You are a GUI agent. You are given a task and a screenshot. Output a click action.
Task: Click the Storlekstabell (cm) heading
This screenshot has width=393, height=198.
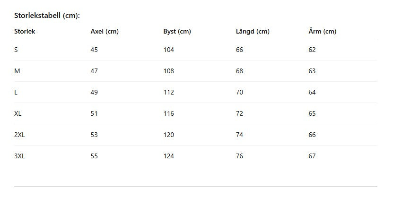47,16
